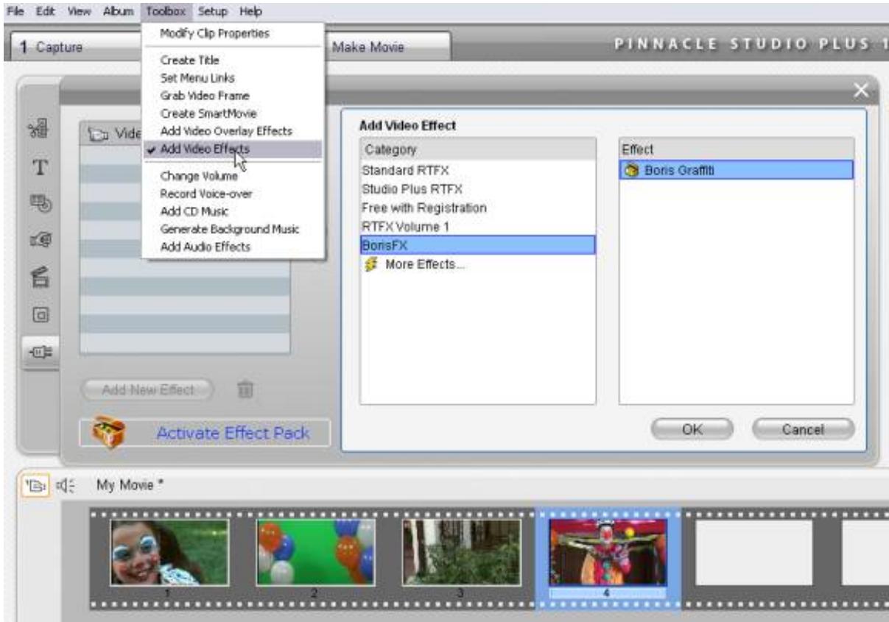Select storyboard clip 4 with clown

608,552
